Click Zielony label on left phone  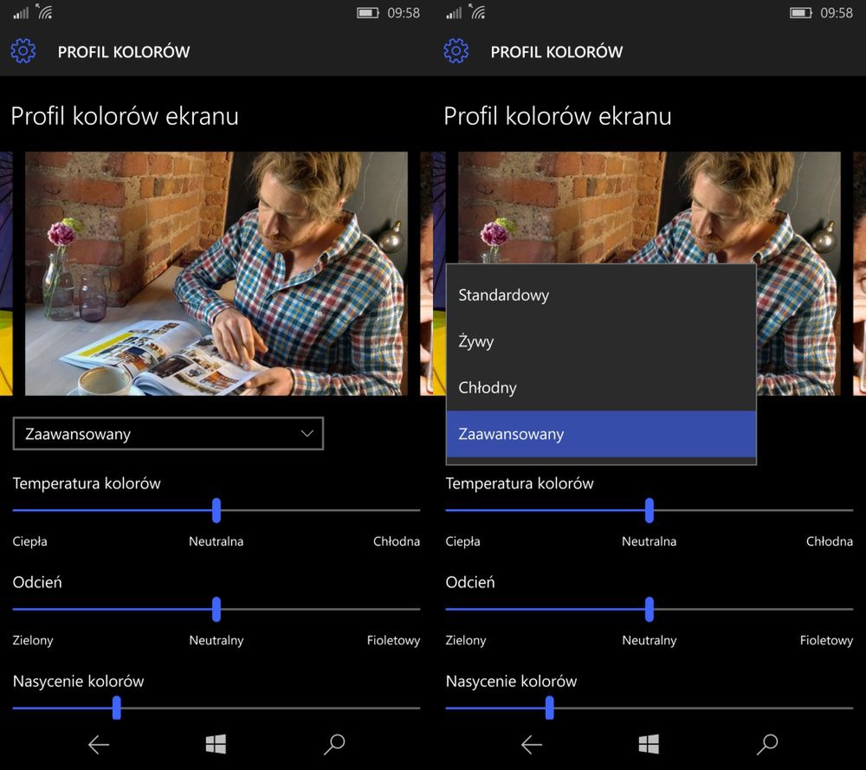[x=33, y=640]
